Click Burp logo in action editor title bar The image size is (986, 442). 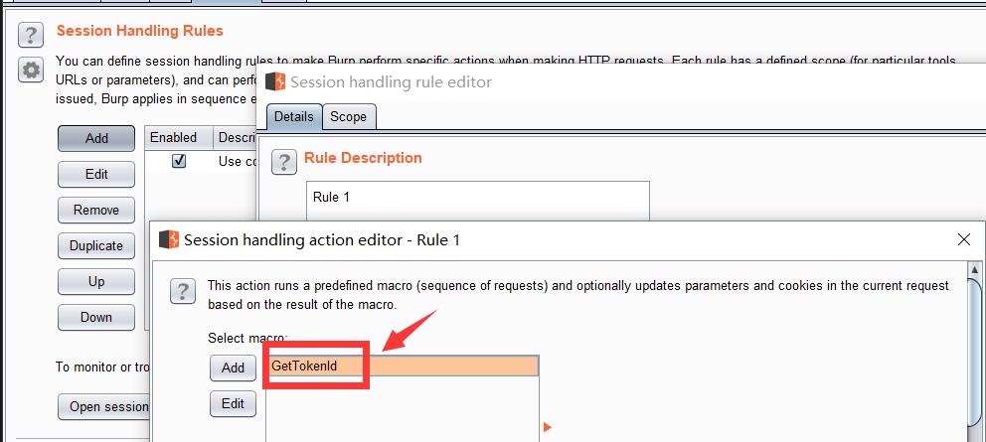(169, 239)
